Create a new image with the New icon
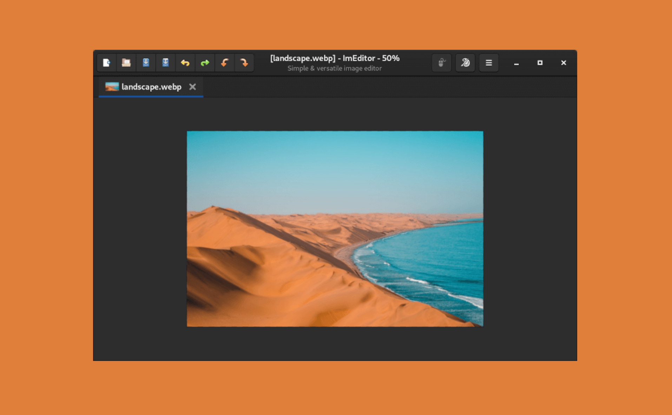 (107, 63)
